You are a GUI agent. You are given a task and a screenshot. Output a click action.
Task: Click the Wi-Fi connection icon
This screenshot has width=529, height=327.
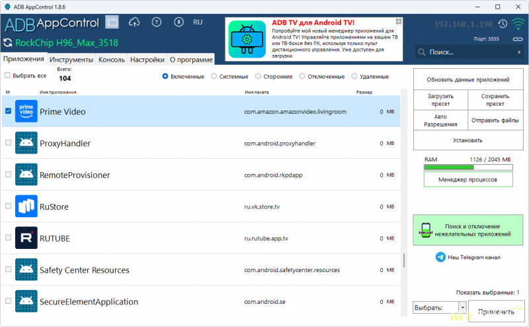tap(518, 24)
